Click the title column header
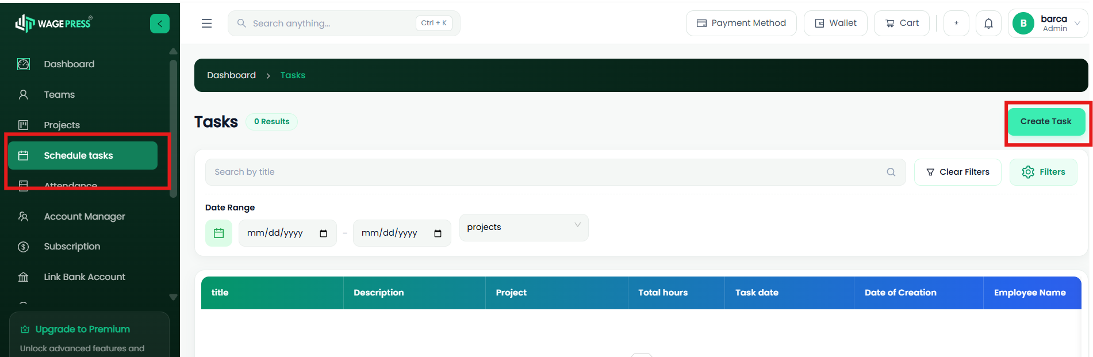This screenshot has height=357, width=1093. (x=273, y=293)
